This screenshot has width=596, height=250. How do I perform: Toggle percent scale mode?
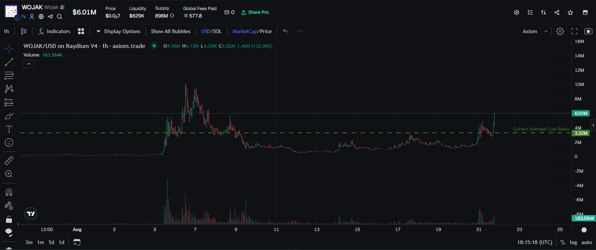pyautogui.click(x=563, y=242)
